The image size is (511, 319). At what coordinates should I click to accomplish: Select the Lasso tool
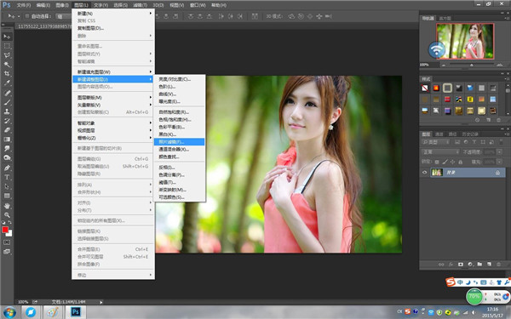7,55
